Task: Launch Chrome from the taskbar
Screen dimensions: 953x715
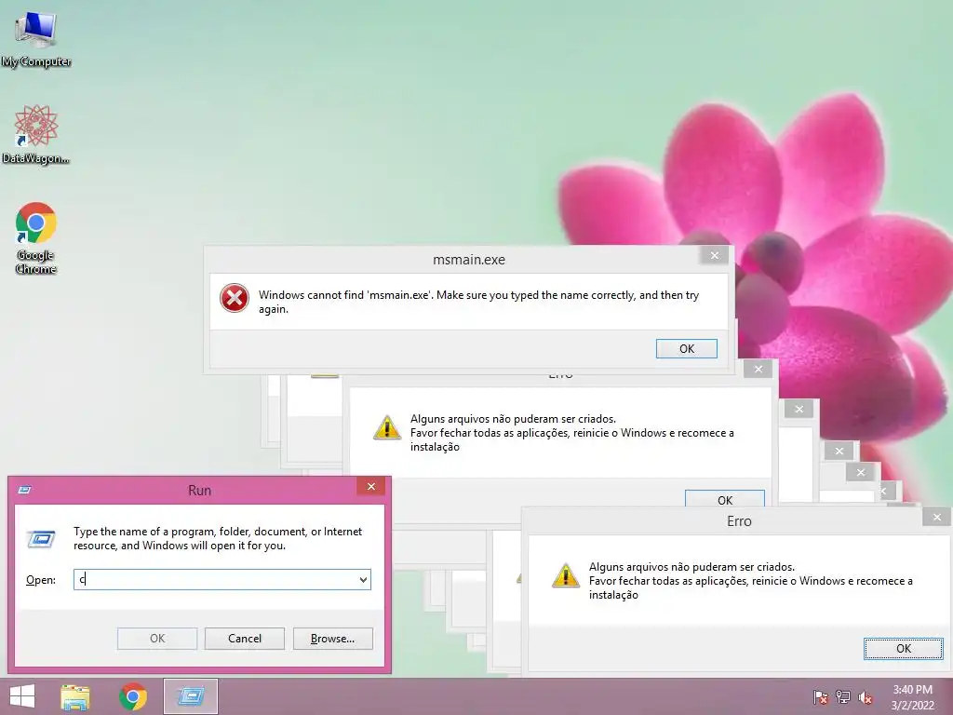Action: tap(133, 696)
